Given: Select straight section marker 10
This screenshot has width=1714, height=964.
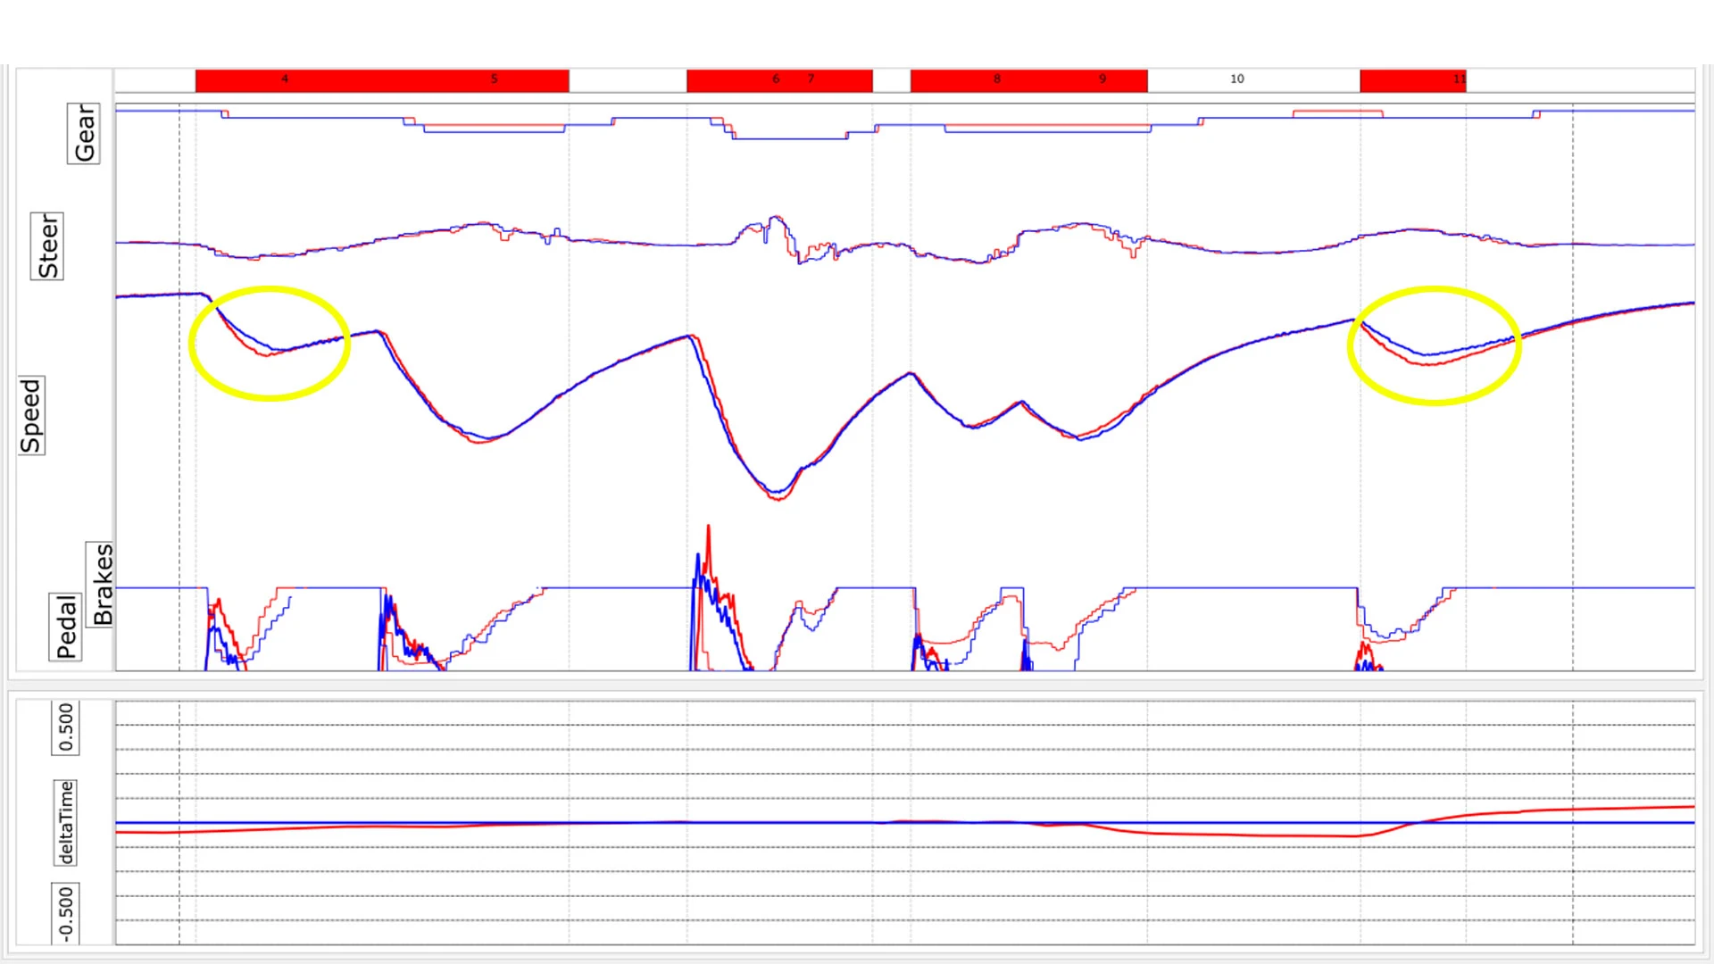Looking at the screenshot, I should tap(1236, 79).
